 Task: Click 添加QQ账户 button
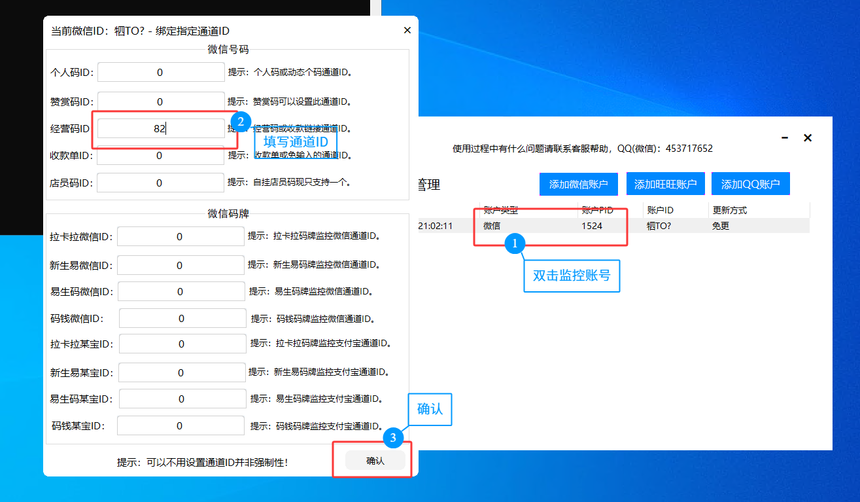tap(750, 185)
